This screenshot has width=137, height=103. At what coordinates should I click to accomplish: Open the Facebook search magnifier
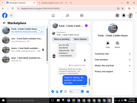pos(11,15)
